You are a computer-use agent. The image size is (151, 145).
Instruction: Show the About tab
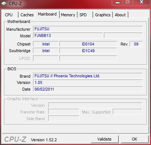(120, 15)
